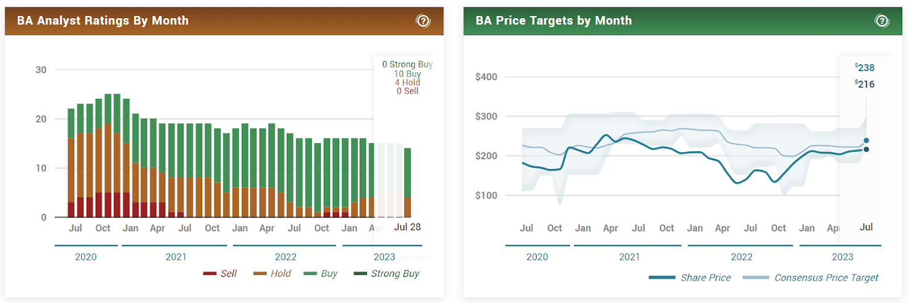912x303 pixels.
Task: Toggle the Sell legend series
Action: [x=220, y=273]
